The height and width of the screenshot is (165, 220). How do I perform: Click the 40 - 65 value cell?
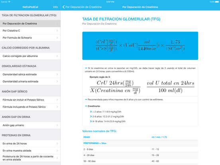(155, 161)
